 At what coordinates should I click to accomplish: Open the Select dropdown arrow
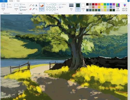pyautogui.click(x=16, y=10)
